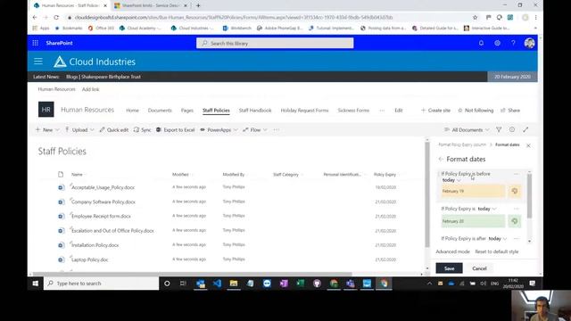Click Reset to default style

[497, 251]
